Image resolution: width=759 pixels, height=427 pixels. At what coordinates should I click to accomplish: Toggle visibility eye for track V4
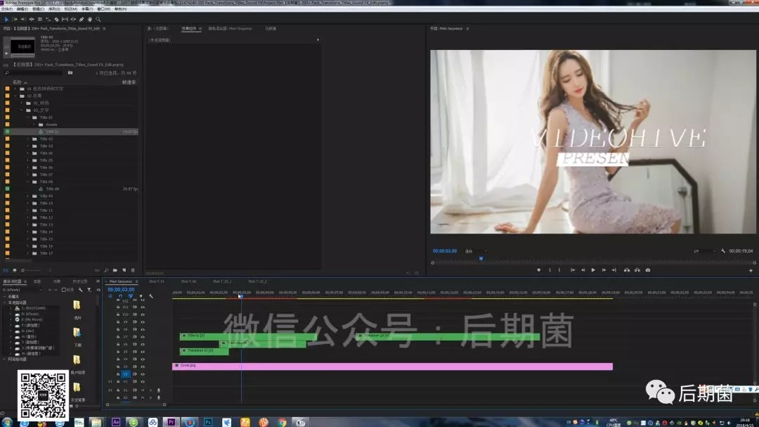coord(143,359)
